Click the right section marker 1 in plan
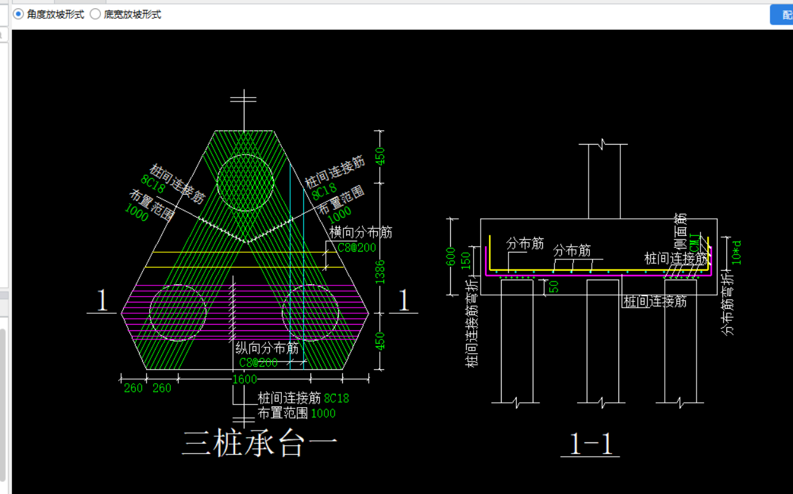The width and height of the screenshot is (793, 494). pyautogui.click(x=404, y=300)
